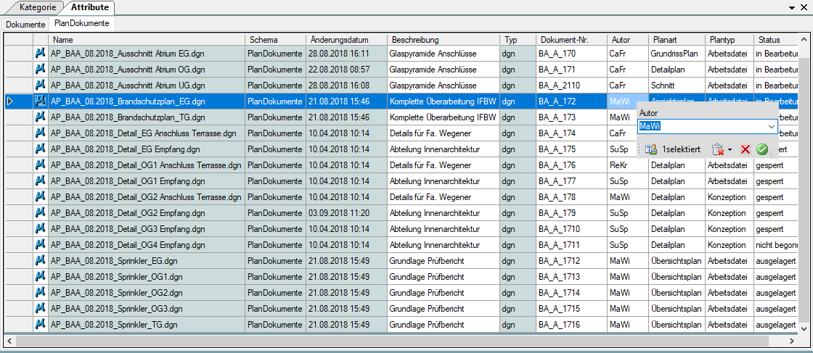Cancel the Autor edit with red X
The height and width of the screenshot is (353, 813).
pos(745,149)
